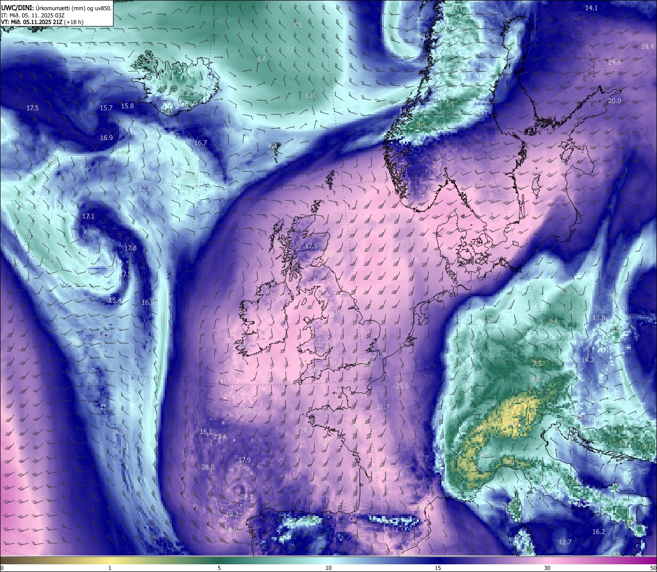657x572 pixels.
Task: Click the 12.9 value label
Action: coord(145,188)
